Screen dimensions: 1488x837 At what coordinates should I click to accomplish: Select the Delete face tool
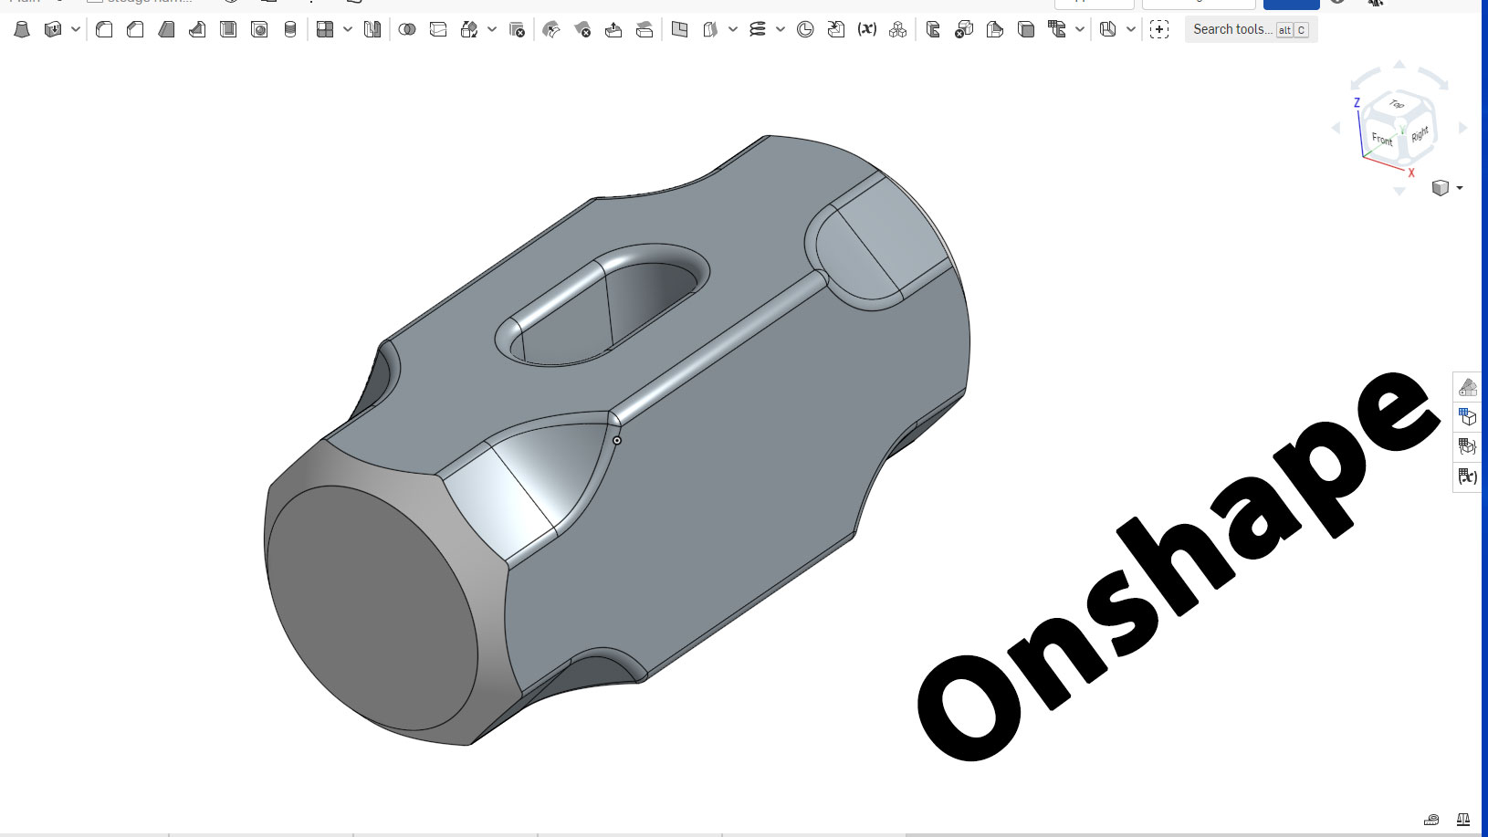[x=582, y=30]
